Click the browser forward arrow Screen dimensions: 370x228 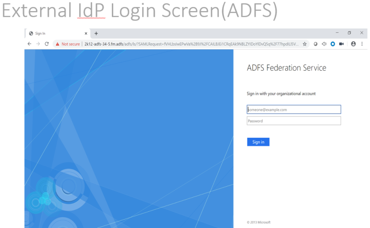(38, 44)
